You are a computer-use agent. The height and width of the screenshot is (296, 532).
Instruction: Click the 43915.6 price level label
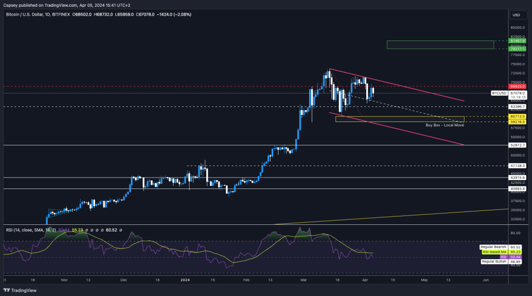518,178
